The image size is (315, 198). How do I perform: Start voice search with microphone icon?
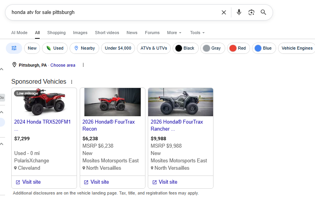pos(239,12)
